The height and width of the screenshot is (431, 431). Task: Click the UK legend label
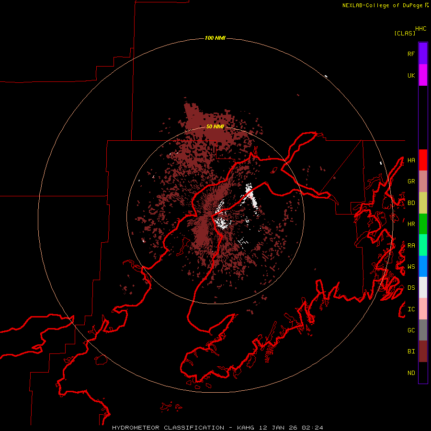click(x=411, y=75)
